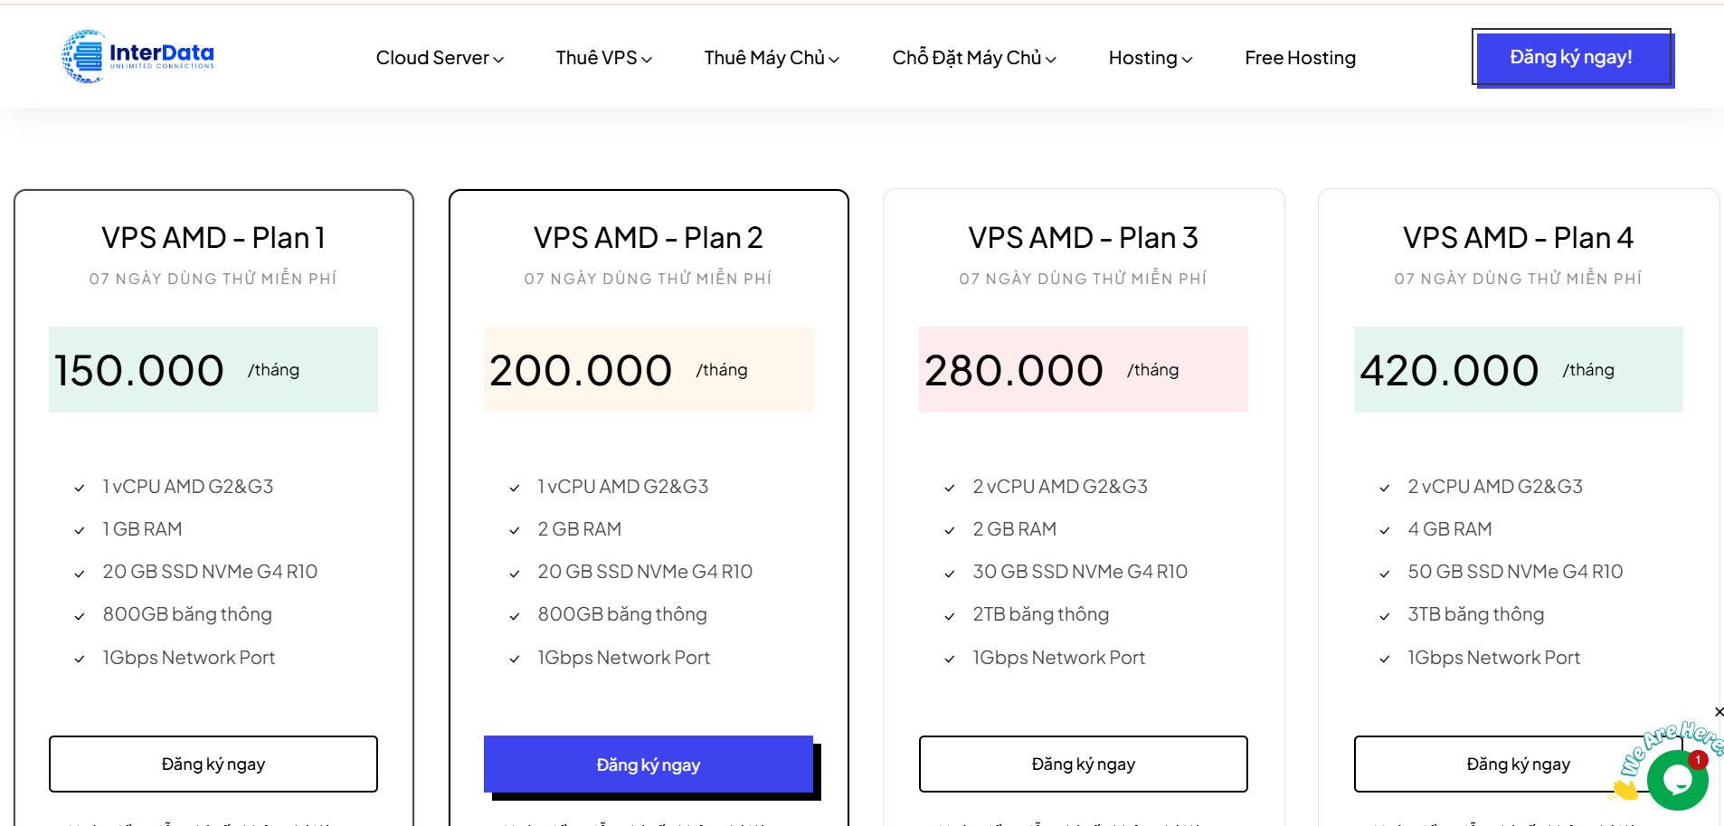1724x826 pixels.
Task: Click the 200.000 price box
Action: 649,369
